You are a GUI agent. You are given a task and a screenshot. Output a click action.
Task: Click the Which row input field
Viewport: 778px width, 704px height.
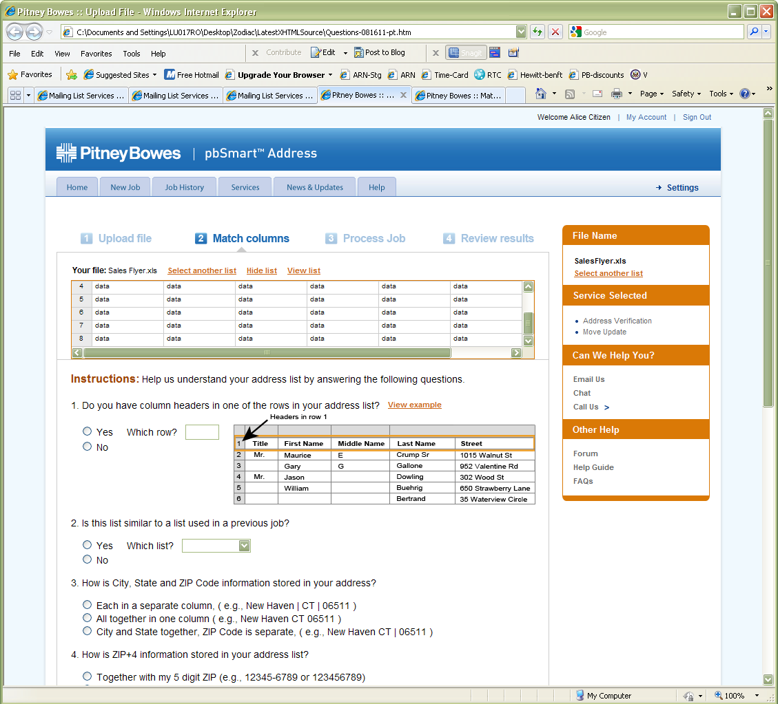click(x=202, y=432)
